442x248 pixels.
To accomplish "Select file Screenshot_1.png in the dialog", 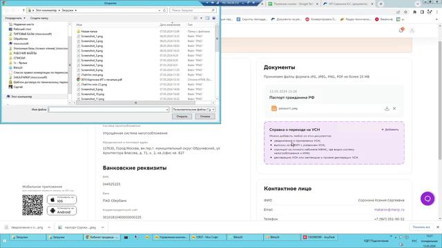I will point(92,37).
